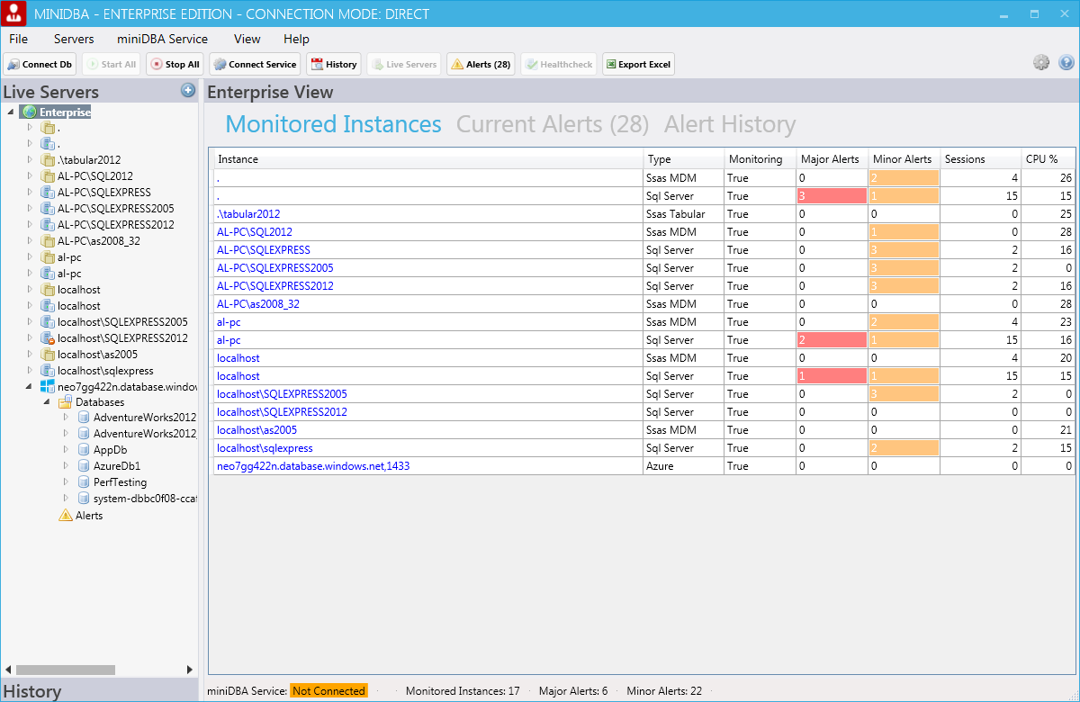This screenshot has height=702, width=1080.
Task: Expand the PerfTesting database node
Action: click(66, 481)
